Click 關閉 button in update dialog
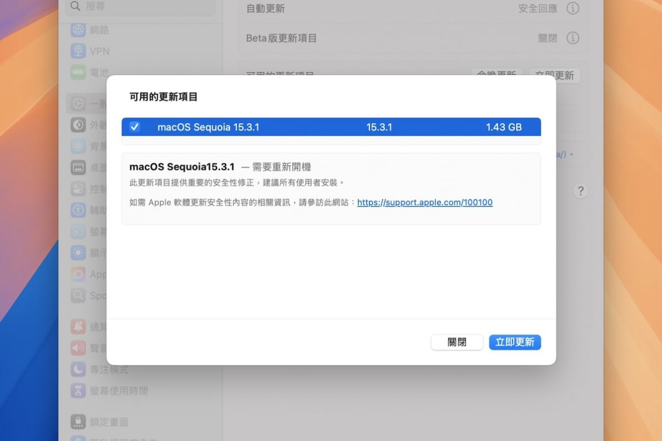Image resolution: width=662 pixels, height=441 pixels. tap(457, 342)
